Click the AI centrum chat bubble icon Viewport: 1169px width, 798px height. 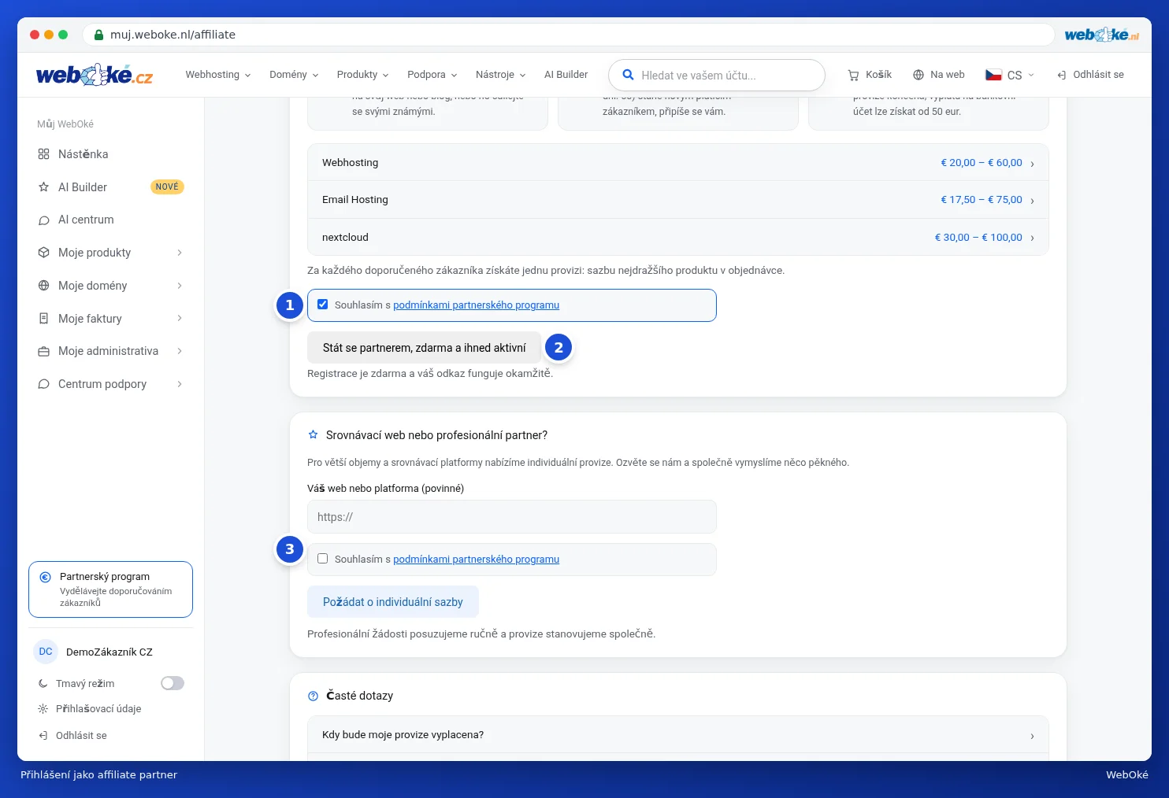(x=43, y=220)
